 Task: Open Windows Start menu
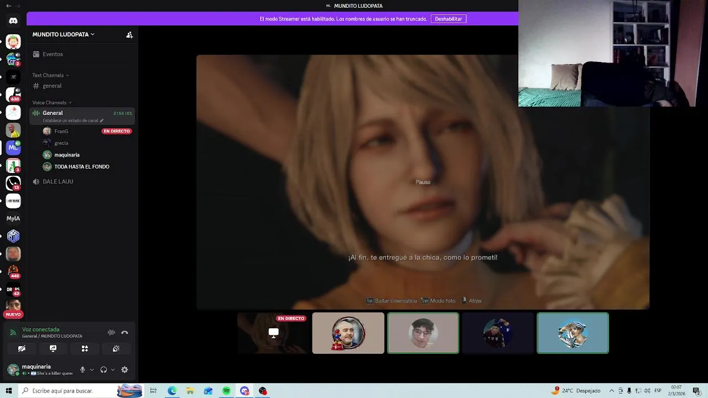coord(8,391)
